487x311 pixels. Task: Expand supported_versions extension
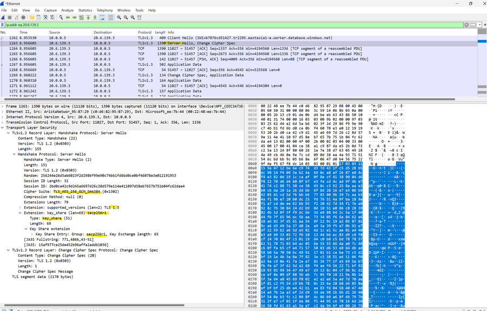[20, 207]
